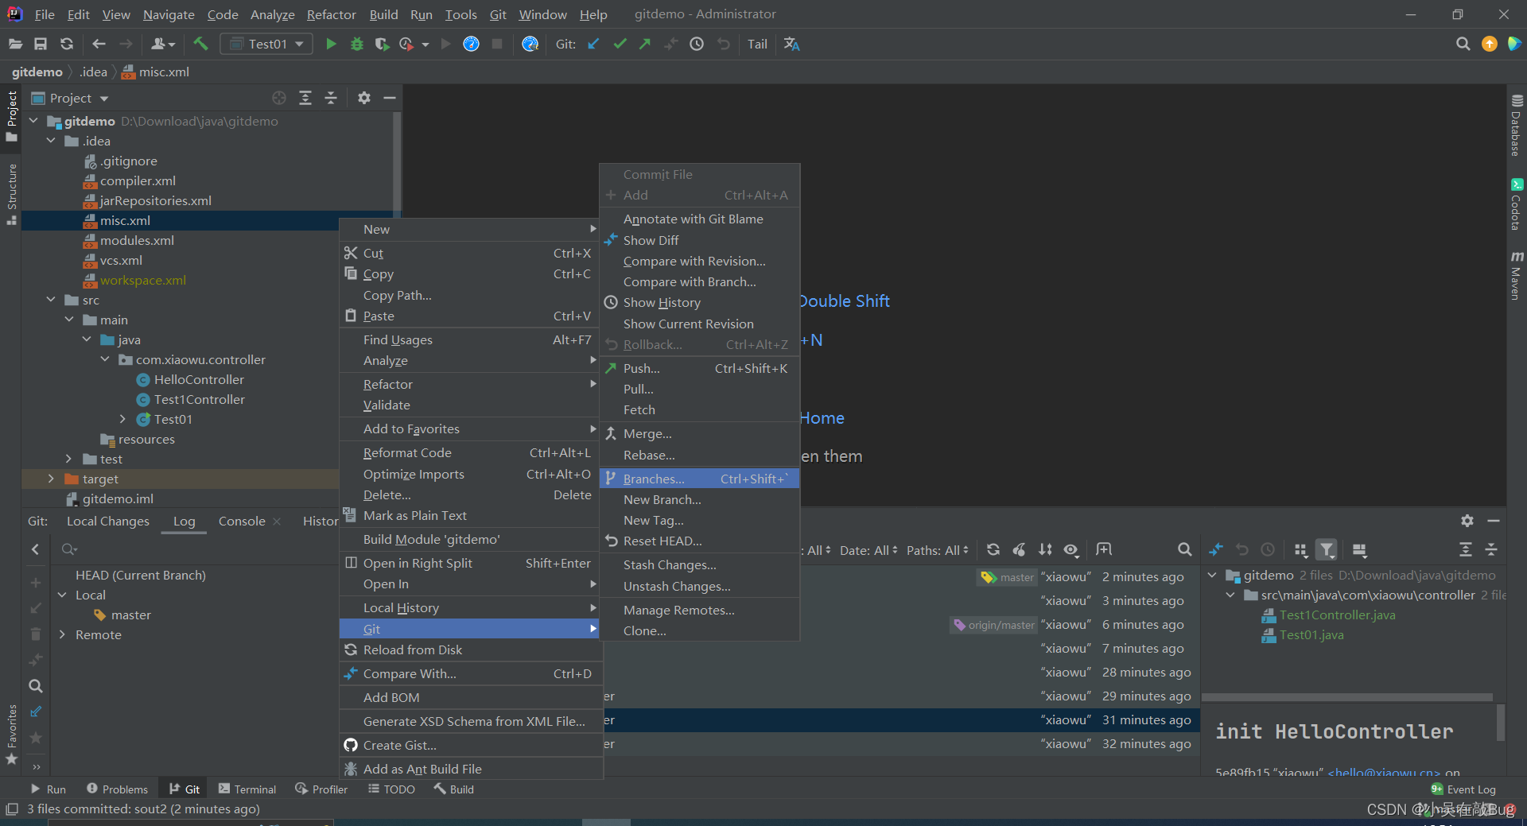1527x826 pixels.
Task: Click the Synchronize refresh toolbar icon
Action: [x=67, y=45]
